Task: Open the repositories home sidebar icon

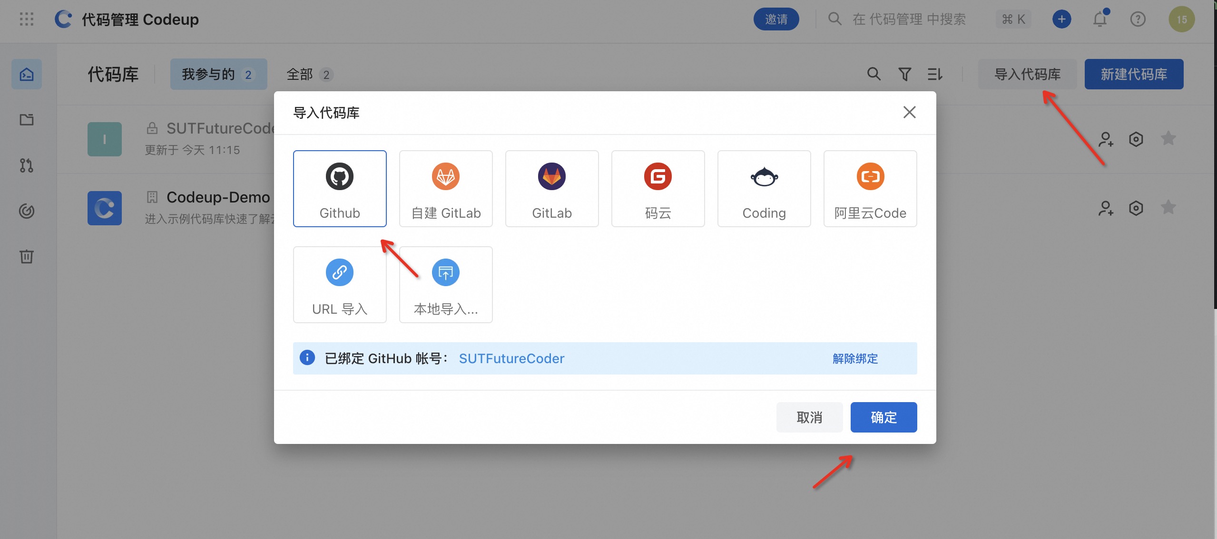Action: tap(27, 74)
